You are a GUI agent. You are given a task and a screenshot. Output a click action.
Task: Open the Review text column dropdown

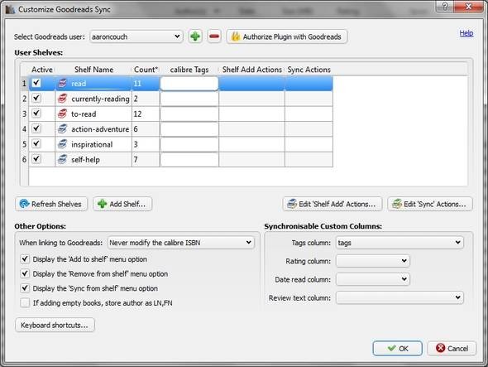click(399, 297)
